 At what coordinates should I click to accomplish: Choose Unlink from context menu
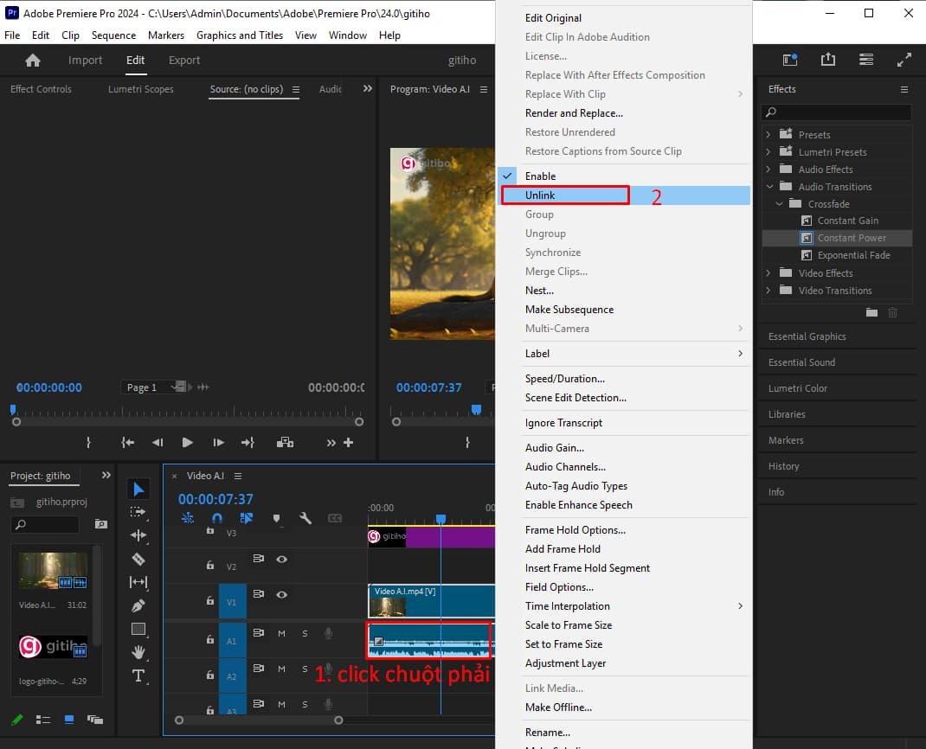tap(540, 195)
